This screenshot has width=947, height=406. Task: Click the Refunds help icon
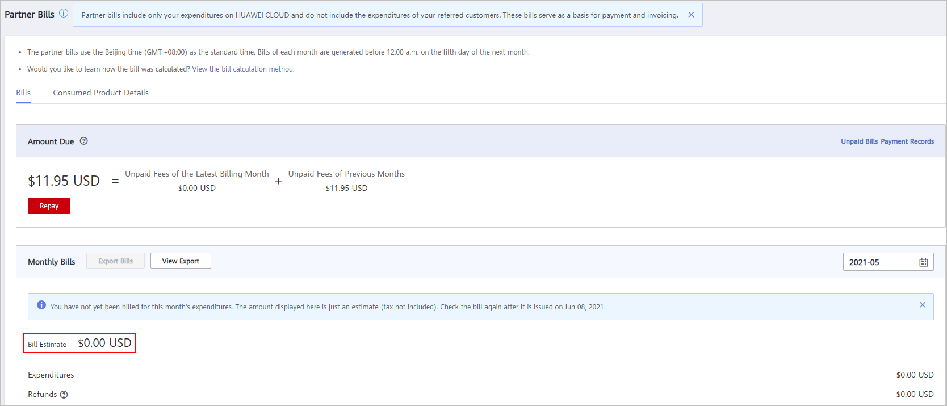coord(64,395)
